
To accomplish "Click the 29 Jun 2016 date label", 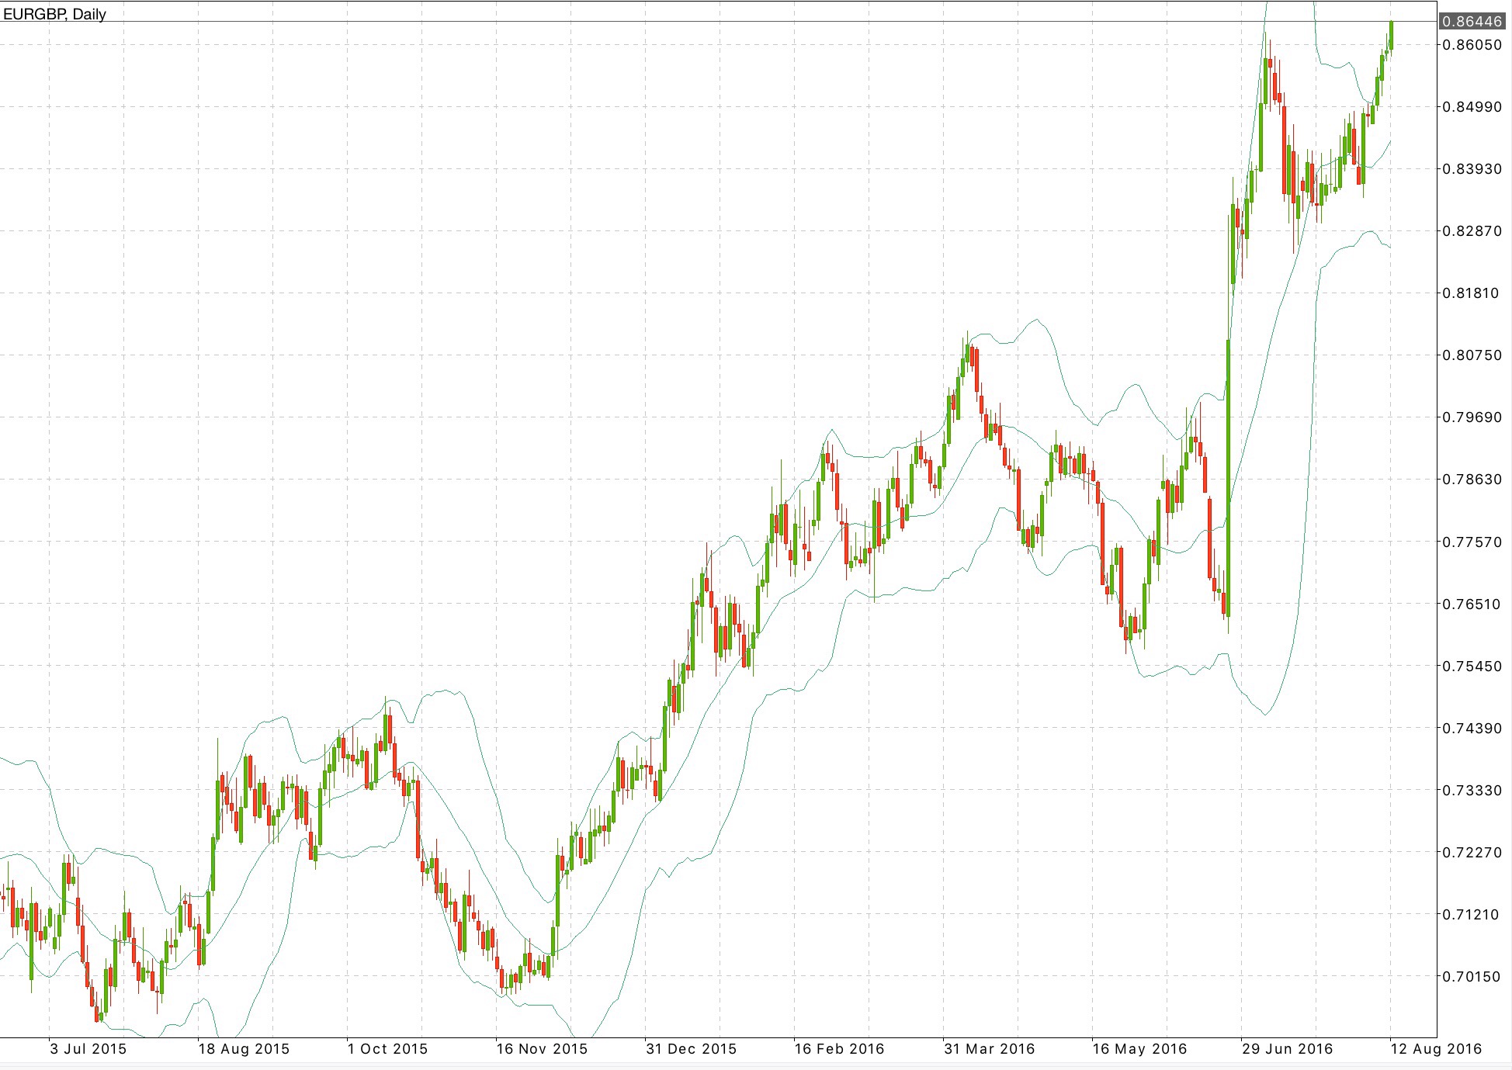I will tap(1287, 1049).
